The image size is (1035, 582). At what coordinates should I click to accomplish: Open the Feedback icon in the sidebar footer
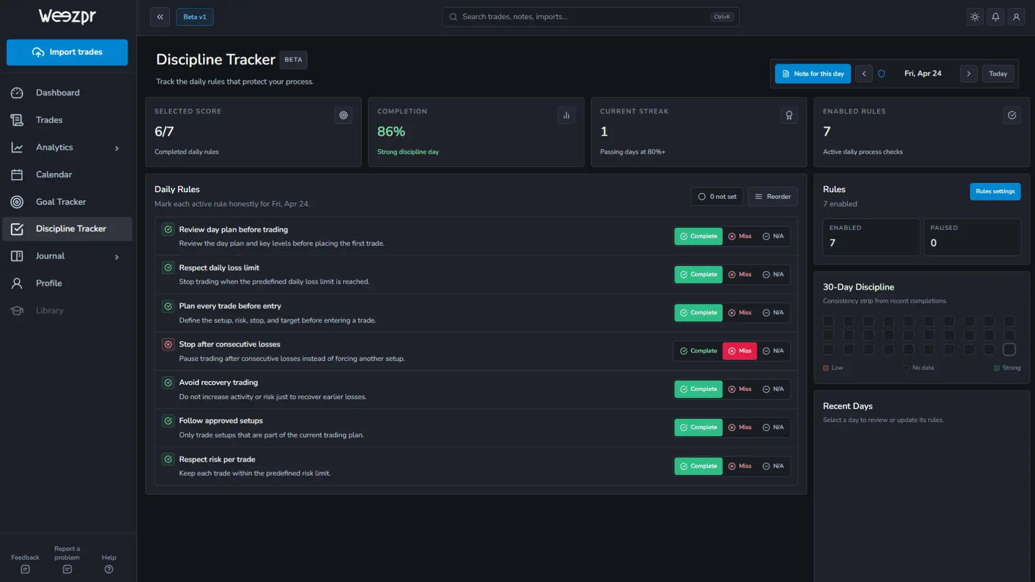coord(25,569)
